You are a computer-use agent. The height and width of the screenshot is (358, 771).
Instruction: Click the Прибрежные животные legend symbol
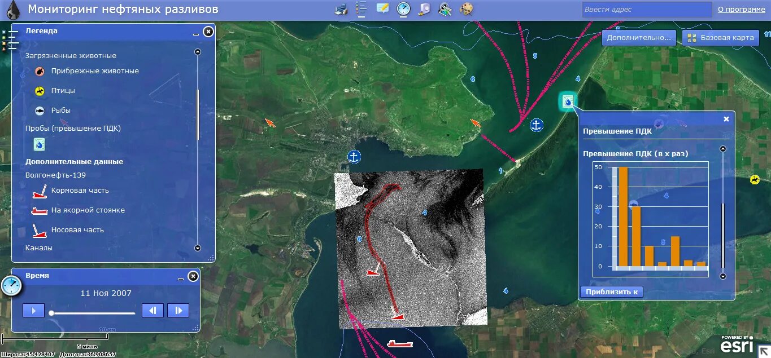point(40,71)
